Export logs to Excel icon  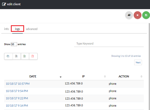tap(25, 56)
